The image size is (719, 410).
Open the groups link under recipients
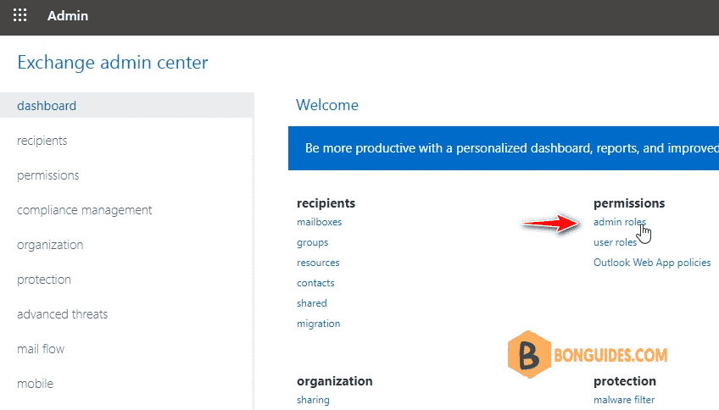coord(312,242)
